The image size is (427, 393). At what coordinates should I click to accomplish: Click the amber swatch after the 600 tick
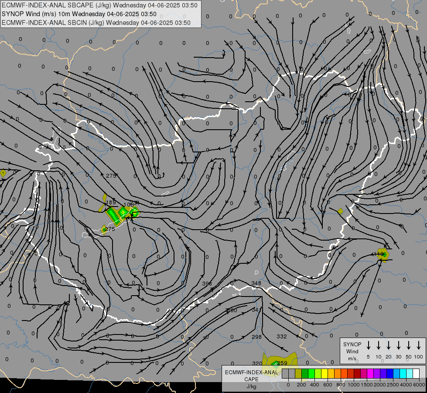331,373
